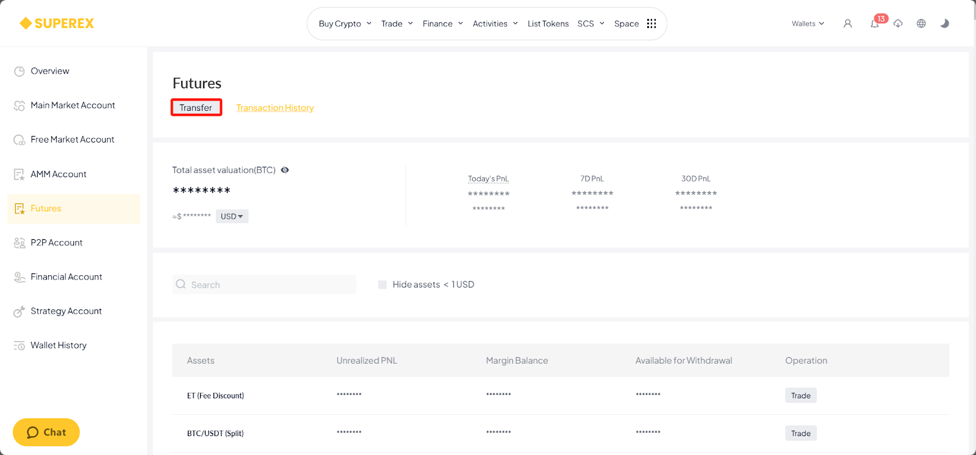Click the Main Market Account icon
The image size is (976, 455).
tap(20, 105)
